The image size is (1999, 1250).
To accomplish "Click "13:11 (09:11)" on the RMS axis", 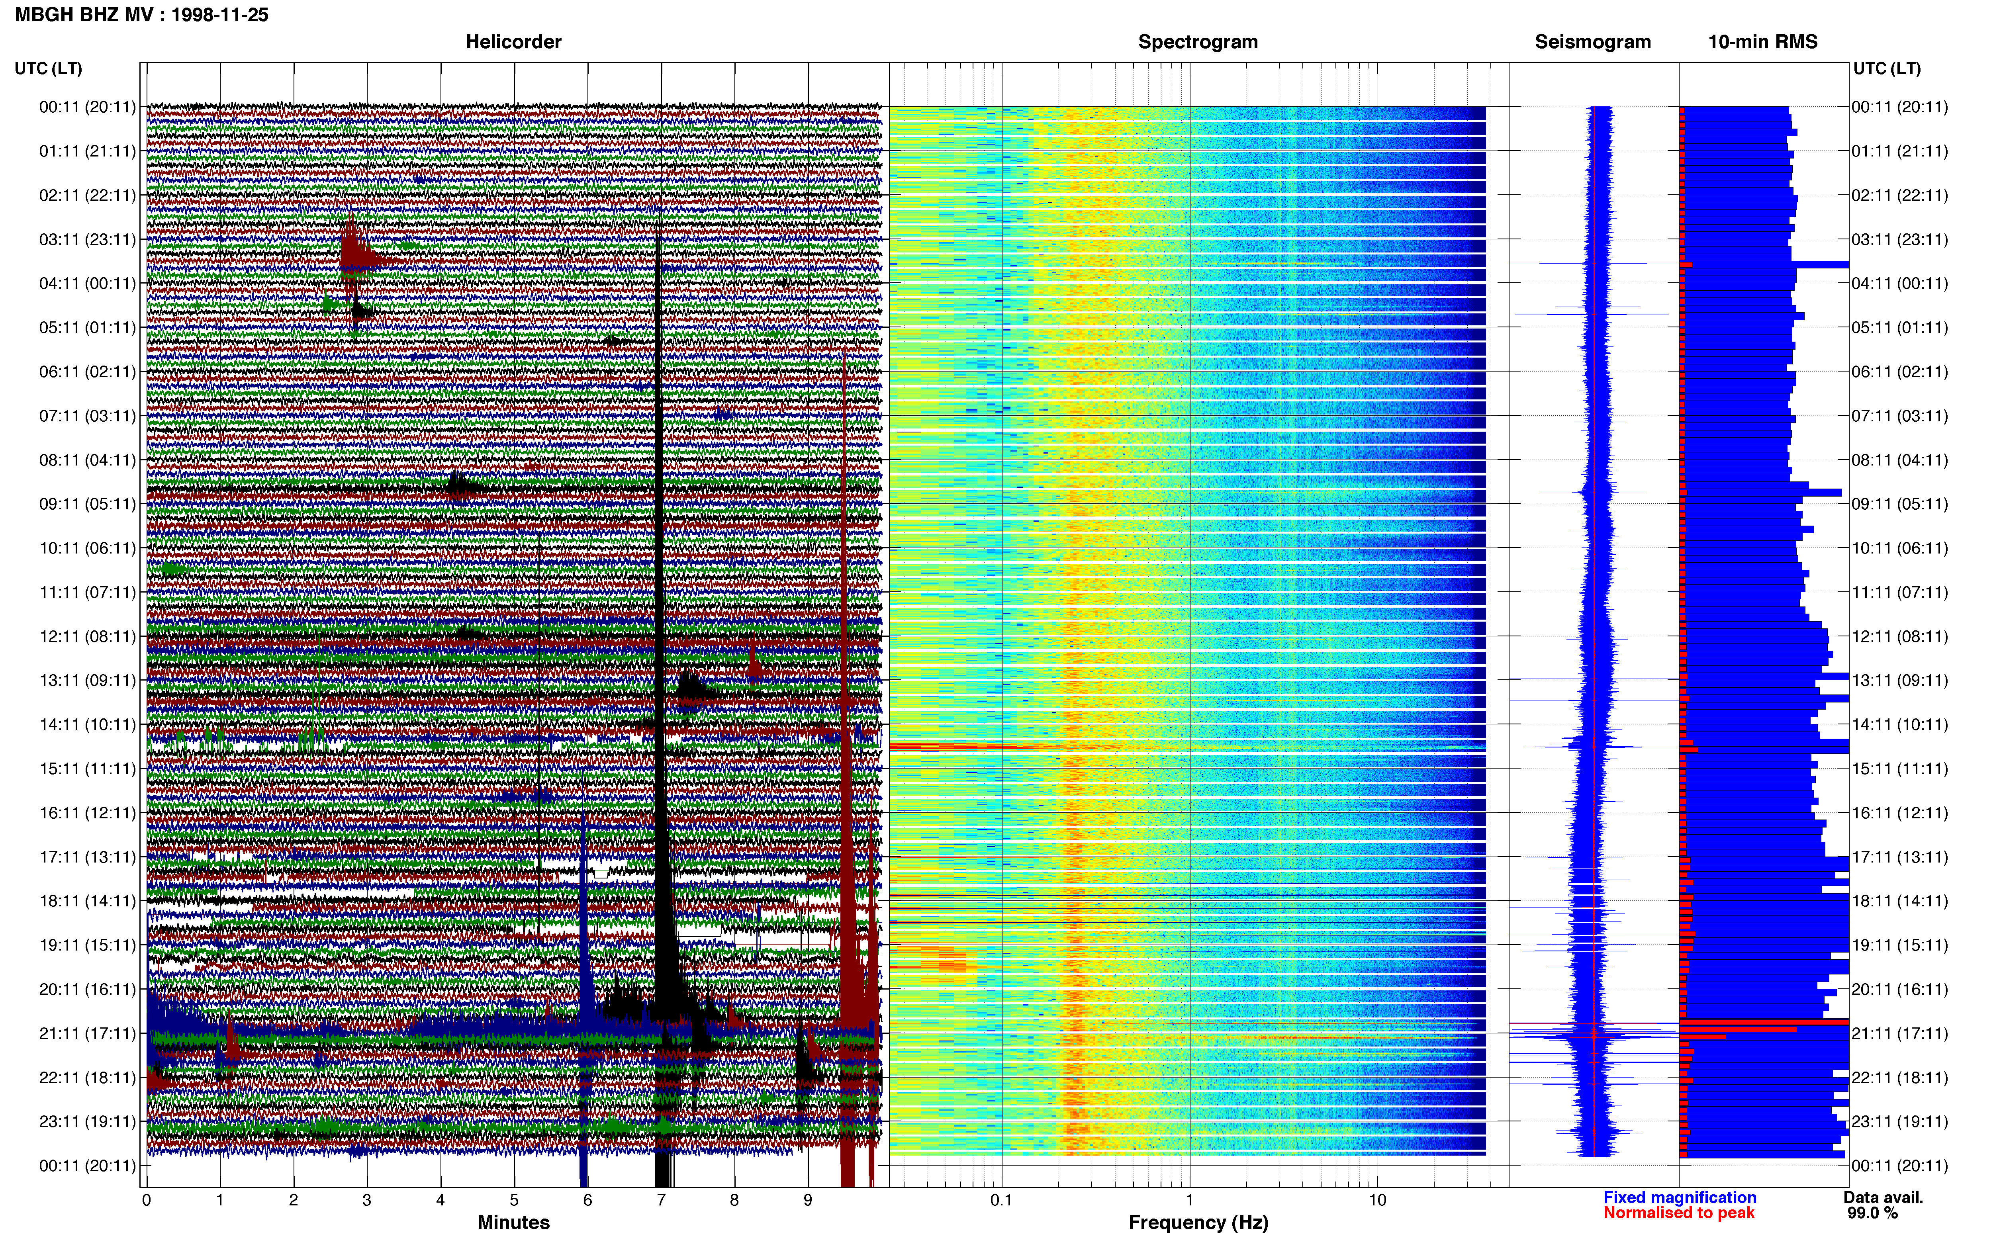I will (1900, 680).
